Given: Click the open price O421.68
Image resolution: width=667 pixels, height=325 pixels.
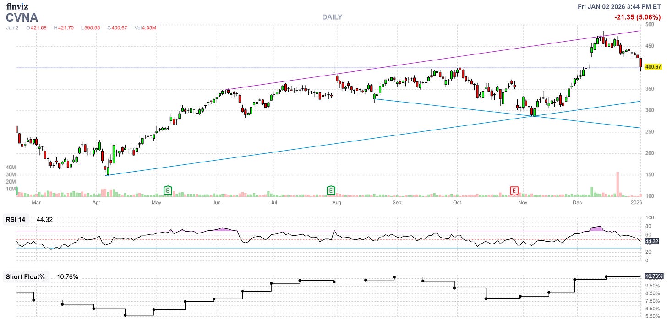Looking at the screenshot, I should [36, 28].
